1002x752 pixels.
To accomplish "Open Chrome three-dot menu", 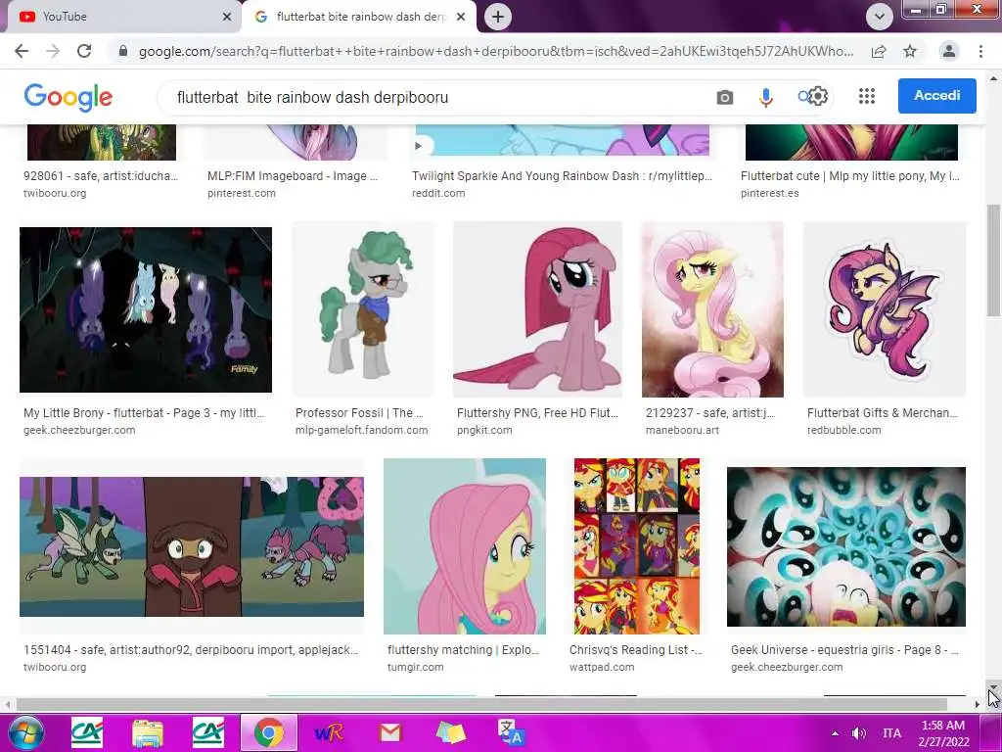I will click(980, 51).
